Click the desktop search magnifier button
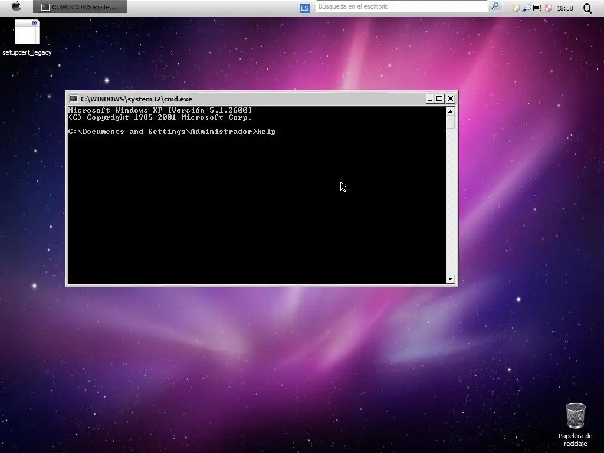Screen dimensions: 604x453 495,6
